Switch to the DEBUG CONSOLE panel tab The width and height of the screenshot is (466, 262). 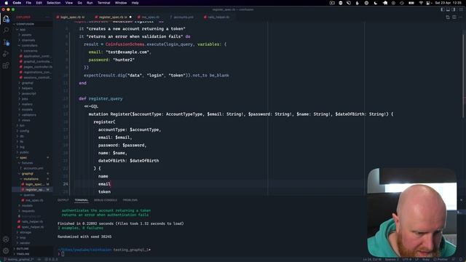click(x=105, y=200)
